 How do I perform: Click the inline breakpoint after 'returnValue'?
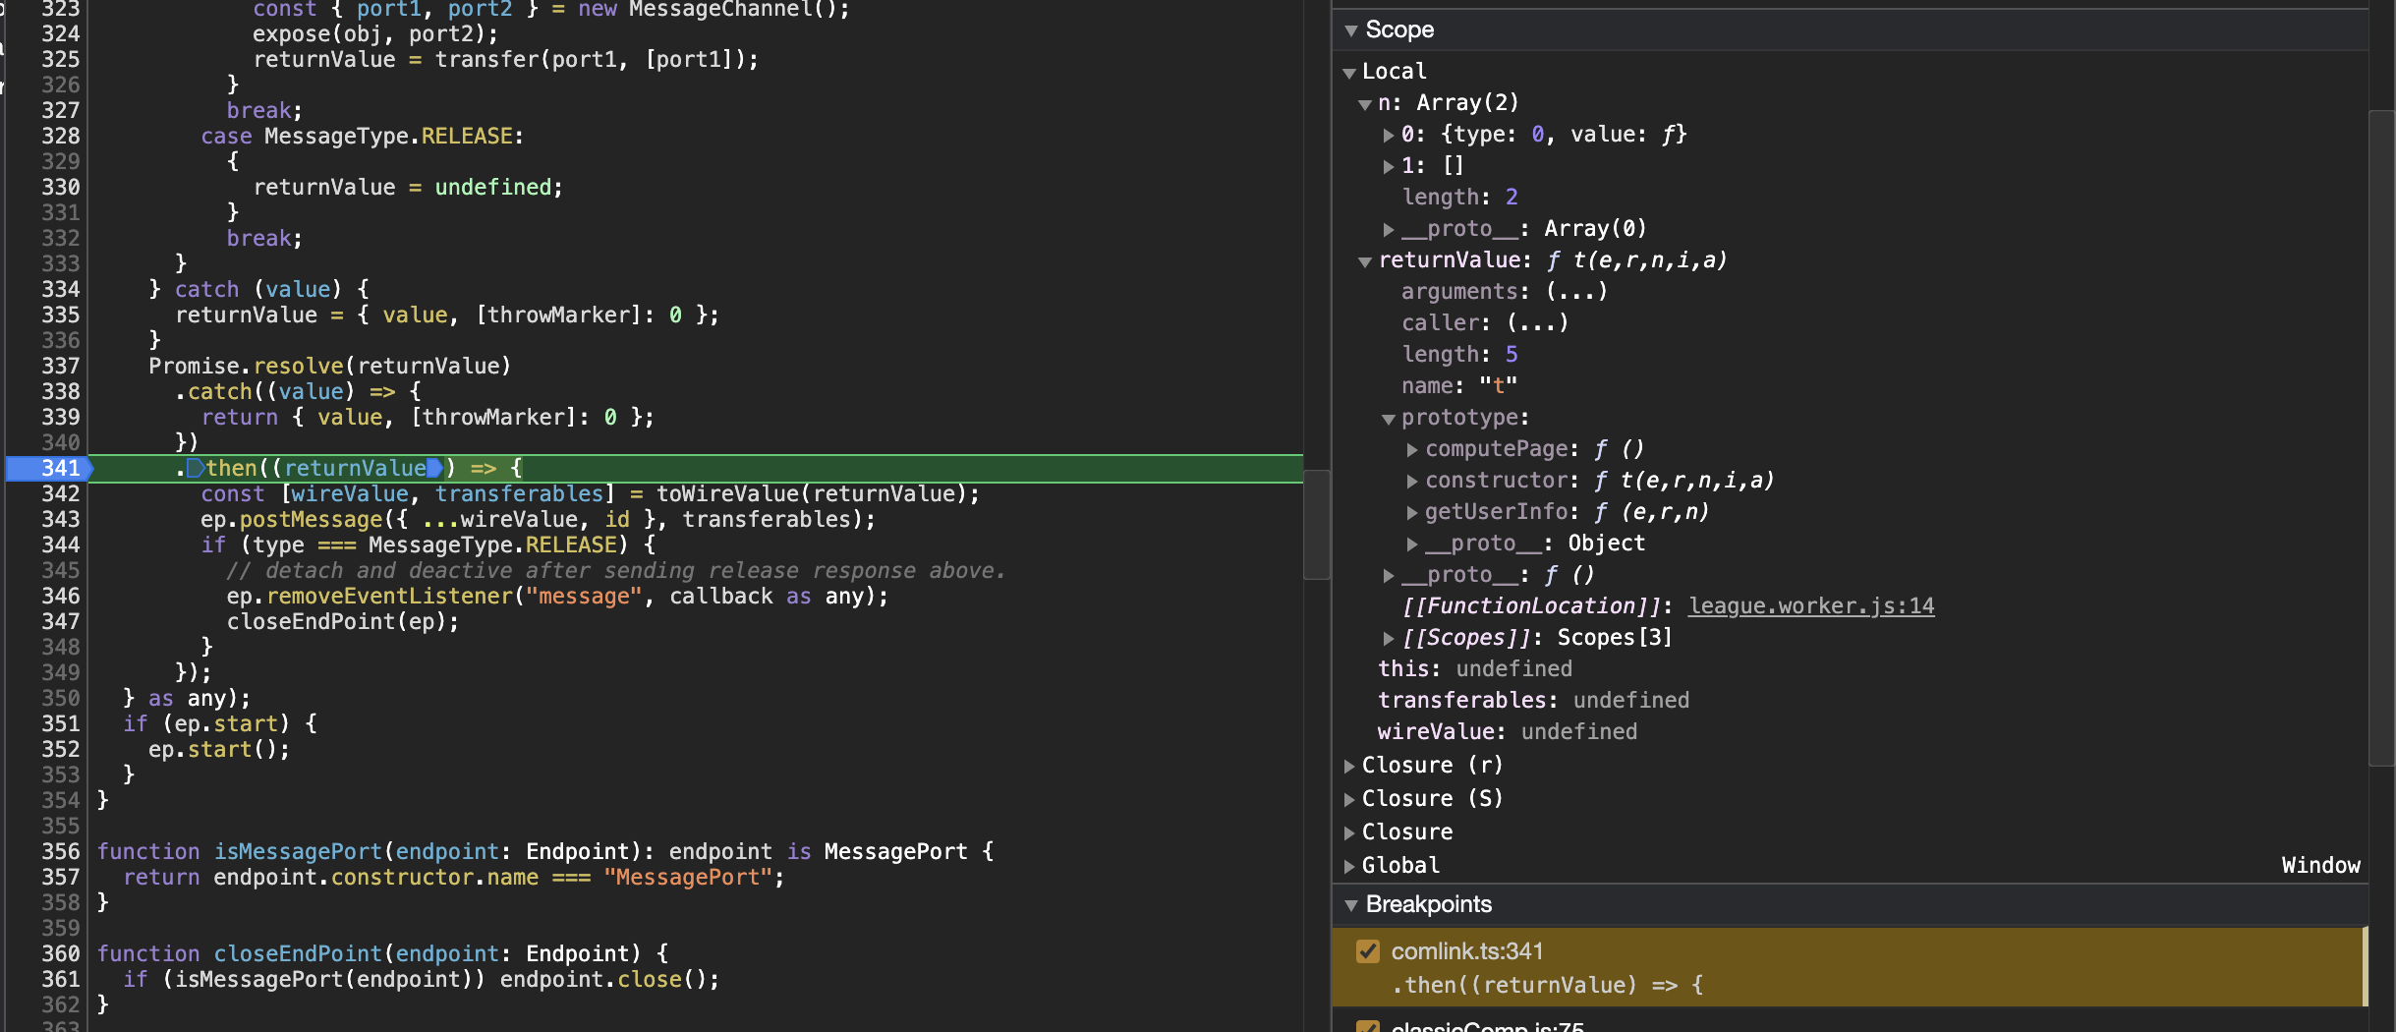pos(435,468)
